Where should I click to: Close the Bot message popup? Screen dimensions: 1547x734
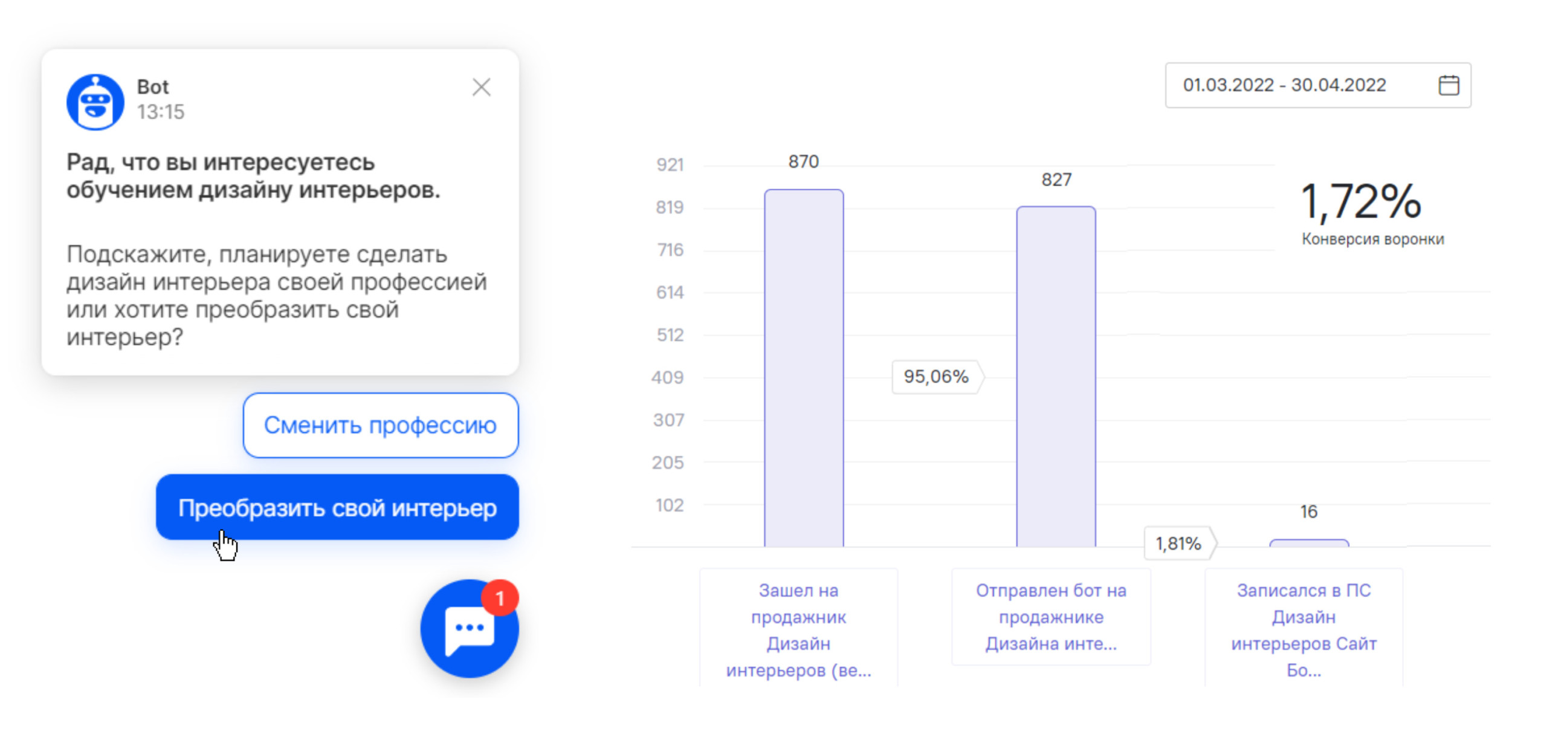coord(481,88)
